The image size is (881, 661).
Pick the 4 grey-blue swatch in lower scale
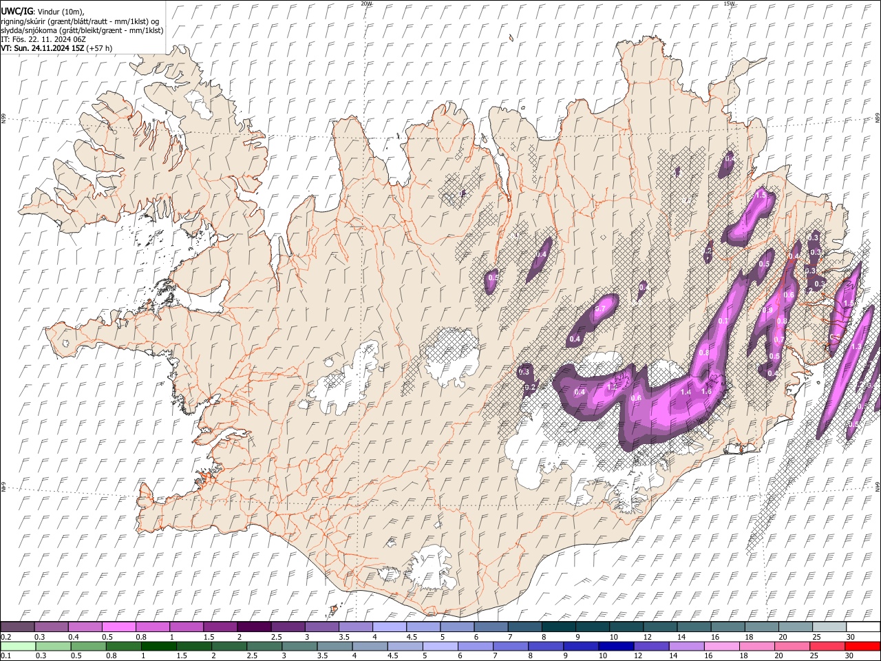(370, 646)
